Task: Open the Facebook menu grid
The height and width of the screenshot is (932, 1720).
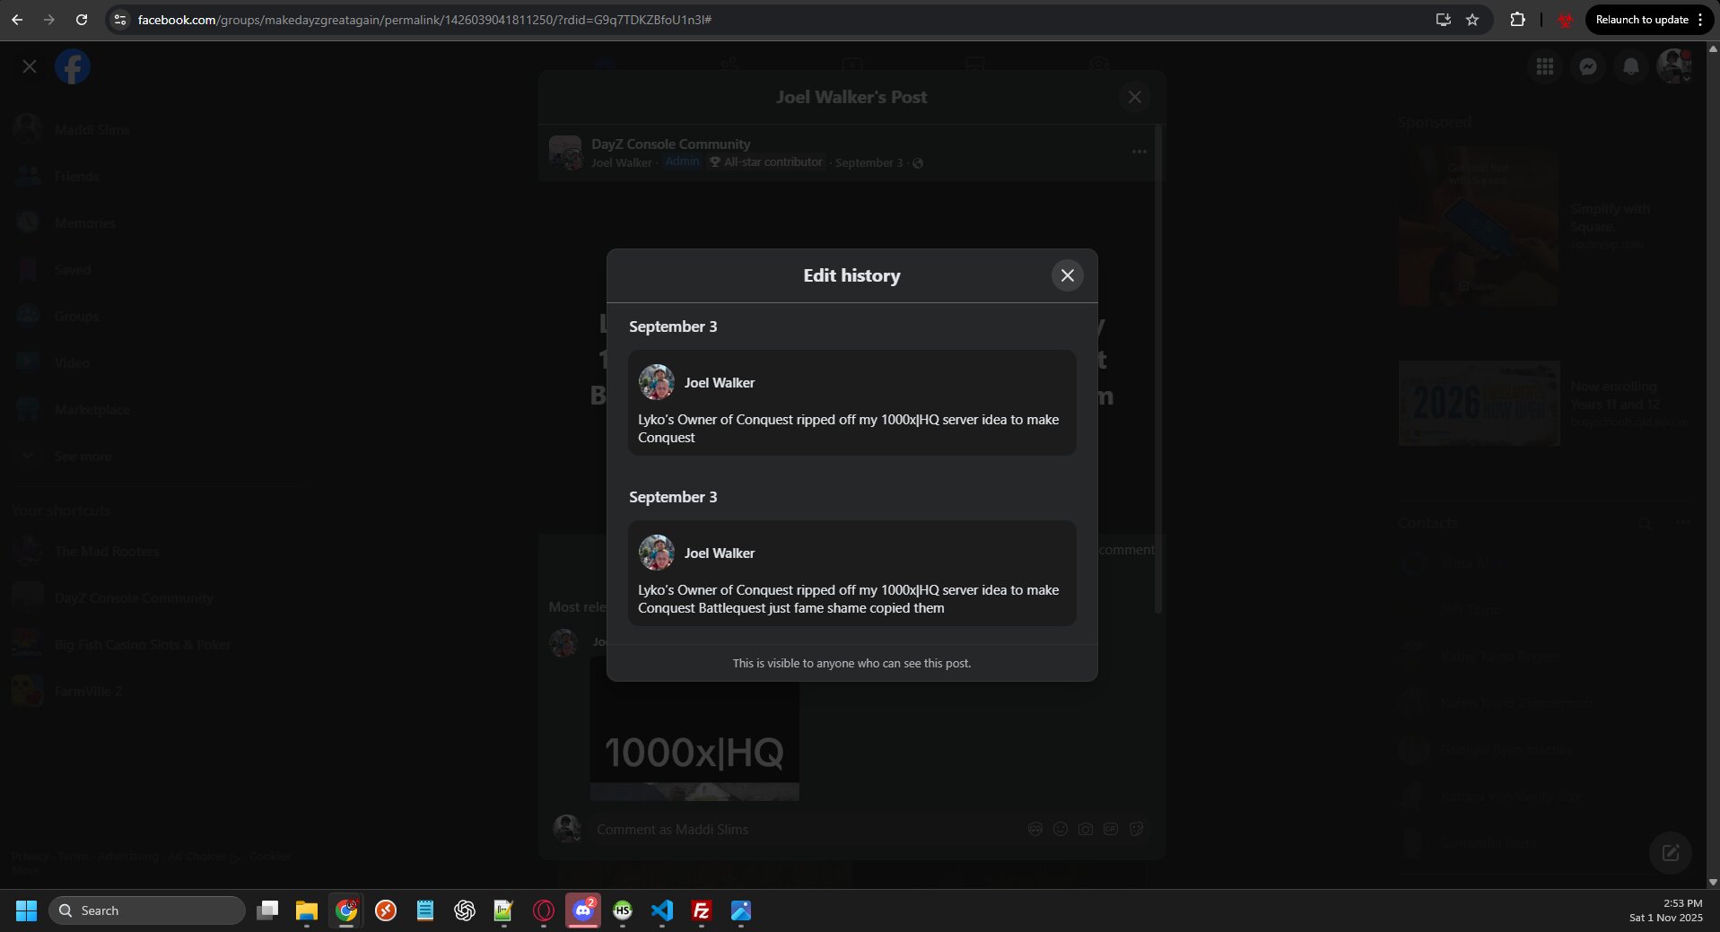Action: coord(1544,66)
